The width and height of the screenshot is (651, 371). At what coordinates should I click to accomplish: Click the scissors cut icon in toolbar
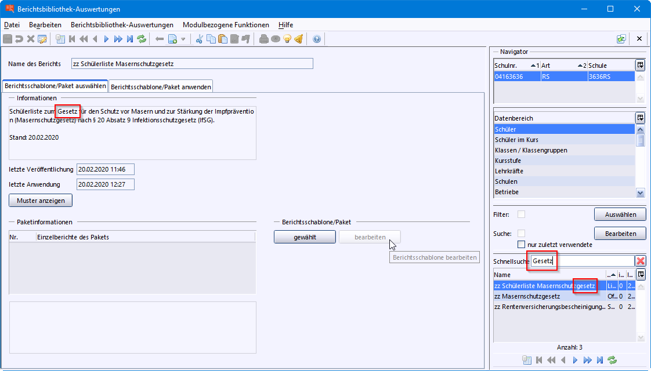click(200, 39)
